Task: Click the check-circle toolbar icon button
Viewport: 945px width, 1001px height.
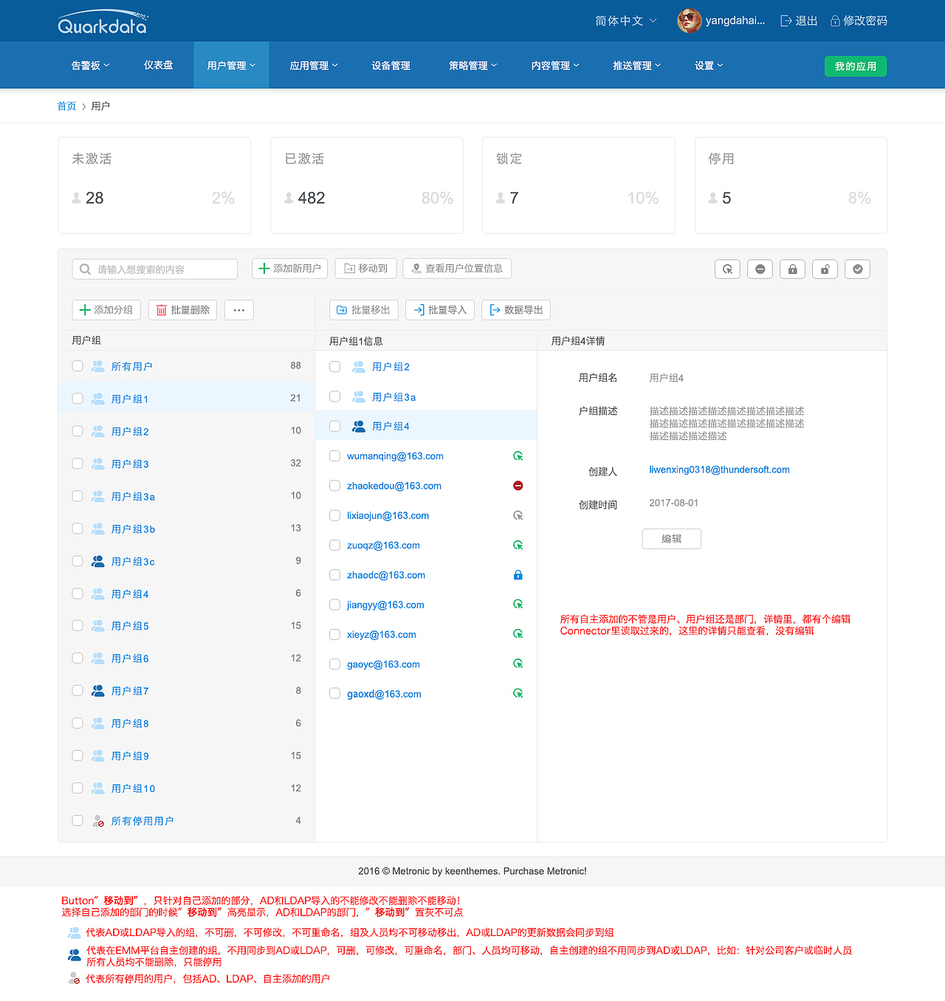Action: point(857,269)
